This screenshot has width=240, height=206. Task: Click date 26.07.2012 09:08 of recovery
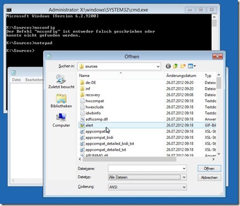tap(180, 95)
